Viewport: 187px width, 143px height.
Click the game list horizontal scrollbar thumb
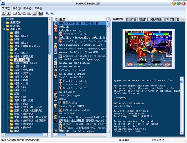pos(61,135)
